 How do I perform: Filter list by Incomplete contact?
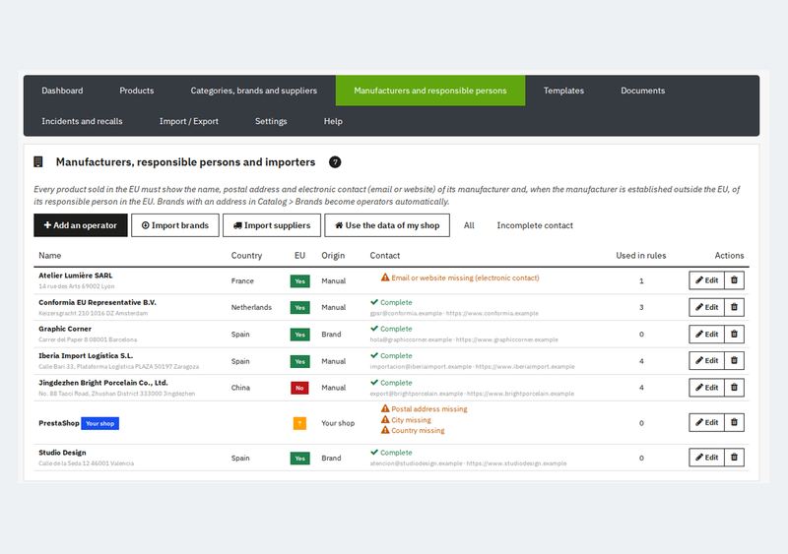[535, 225]
